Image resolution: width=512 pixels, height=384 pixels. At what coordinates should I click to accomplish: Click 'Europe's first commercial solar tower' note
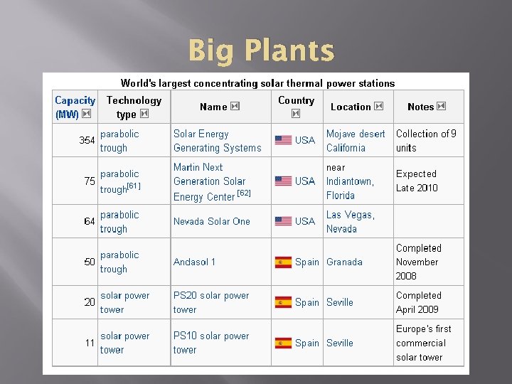pos(424,343)
